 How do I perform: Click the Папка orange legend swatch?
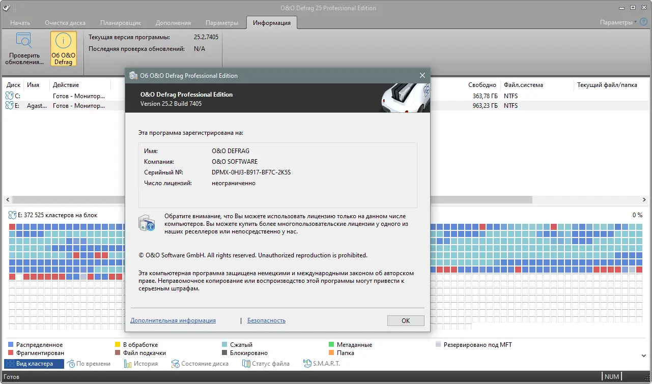331,353
